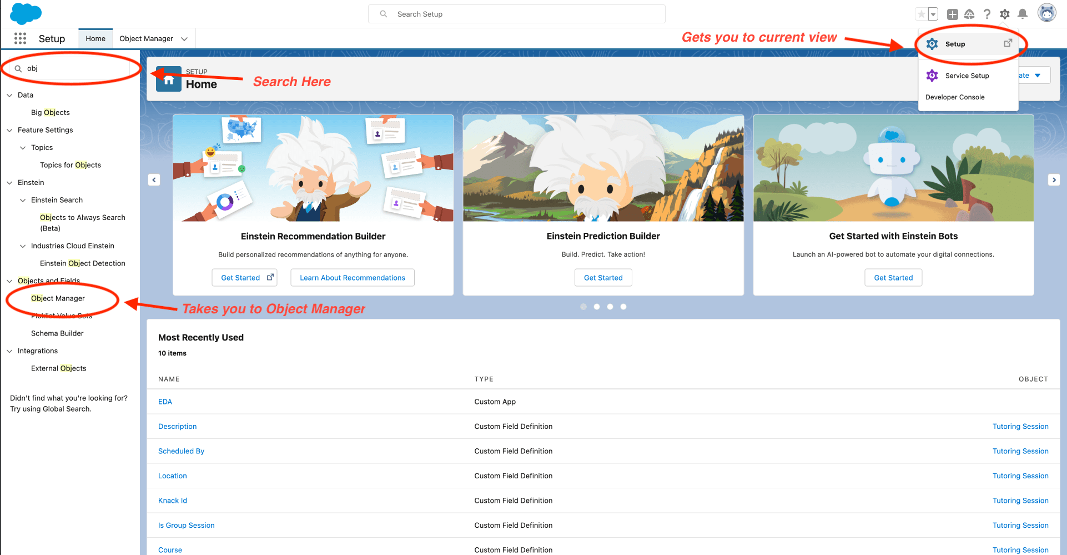This screenshot has width=1067, height=555.
Task: Open the favorites list dropdown arrow
Action: 933,13
